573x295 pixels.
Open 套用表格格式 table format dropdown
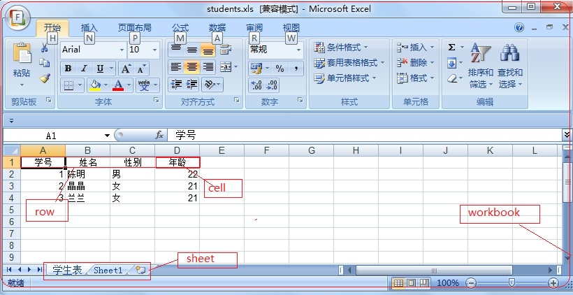[349, 63]
